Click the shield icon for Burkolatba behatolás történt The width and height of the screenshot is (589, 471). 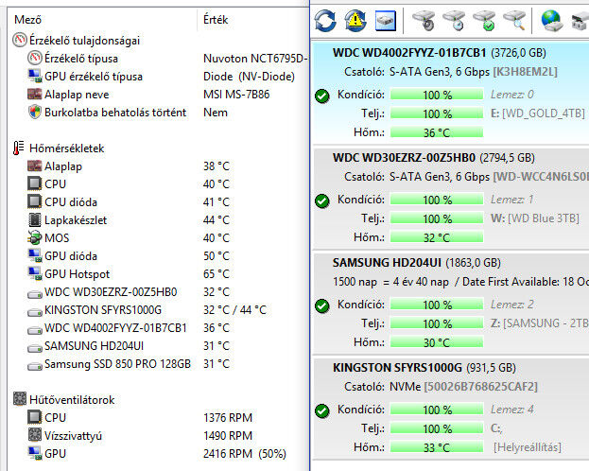[35, 112]
